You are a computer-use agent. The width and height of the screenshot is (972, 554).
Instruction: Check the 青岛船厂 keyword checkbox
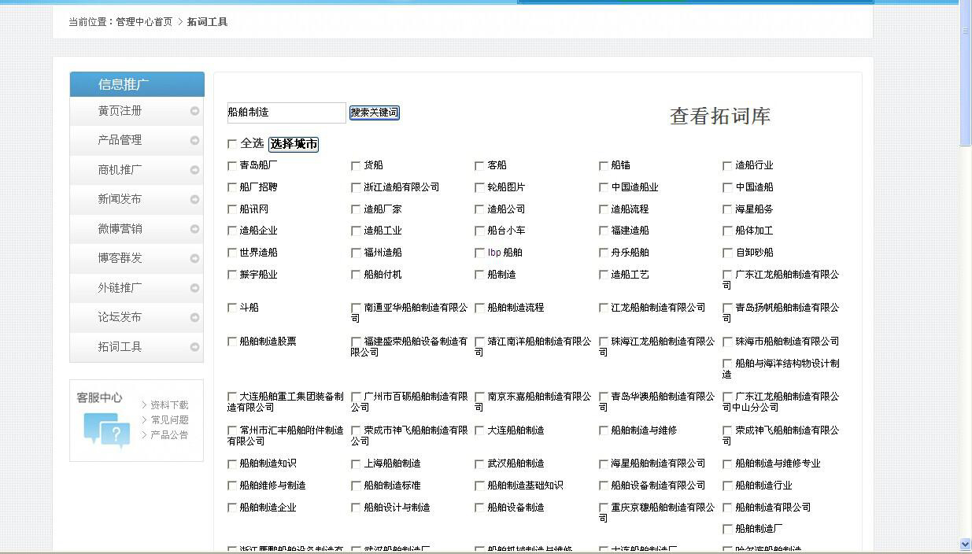232,165
